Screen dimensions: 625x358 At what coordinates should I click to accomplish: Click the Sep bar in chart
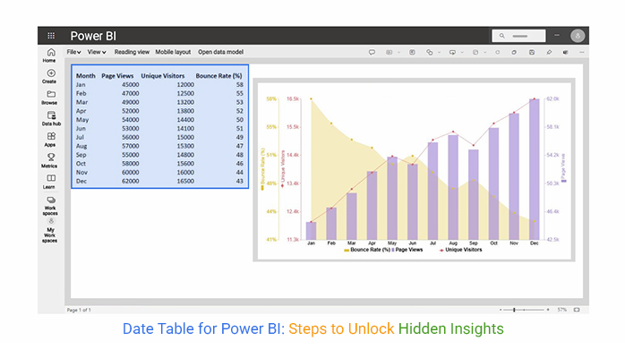[x=473, y=195]
